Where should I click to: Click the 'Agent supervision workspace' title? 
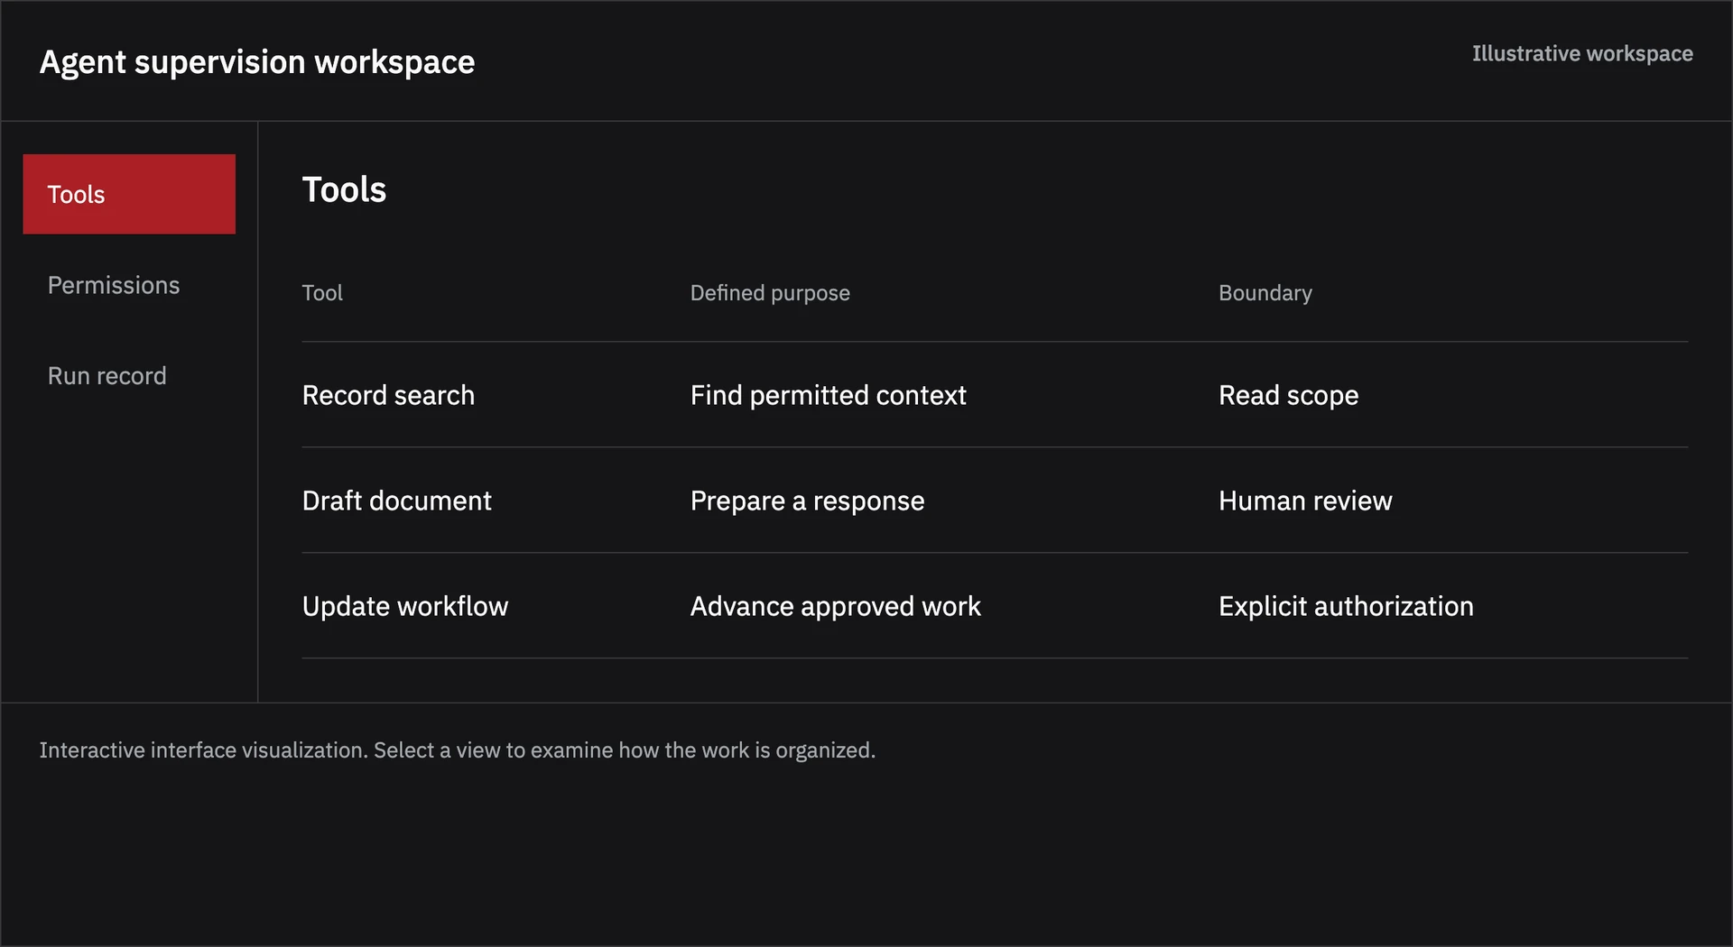point(257,62)
